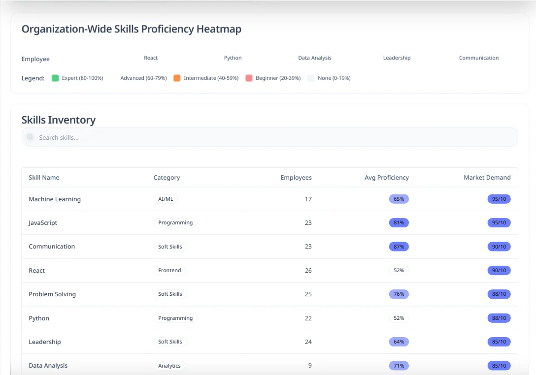The image size is (536, 375).
Task: Select the Python skill row name
Action: tap(39, 318)
